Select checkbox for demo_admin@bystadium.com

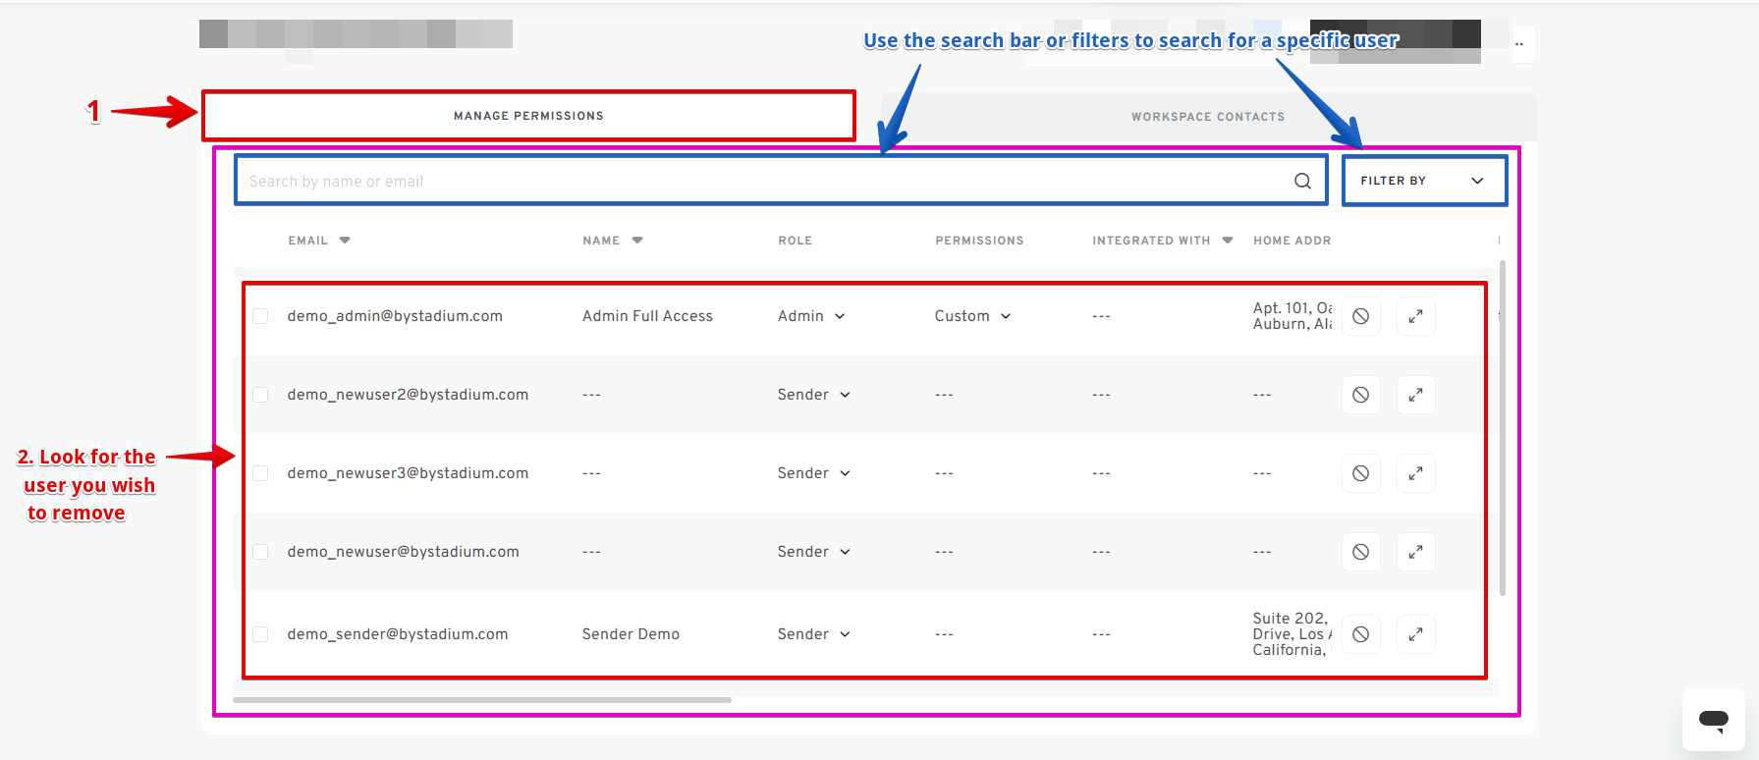[x=260, y=316]
